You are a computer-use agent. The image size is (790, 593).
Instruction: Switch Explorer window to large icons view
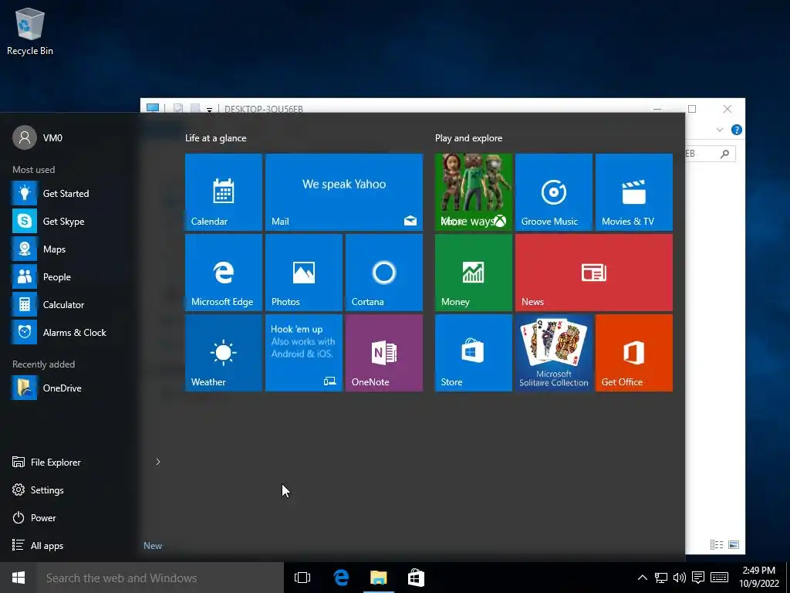tap(734, 544)
